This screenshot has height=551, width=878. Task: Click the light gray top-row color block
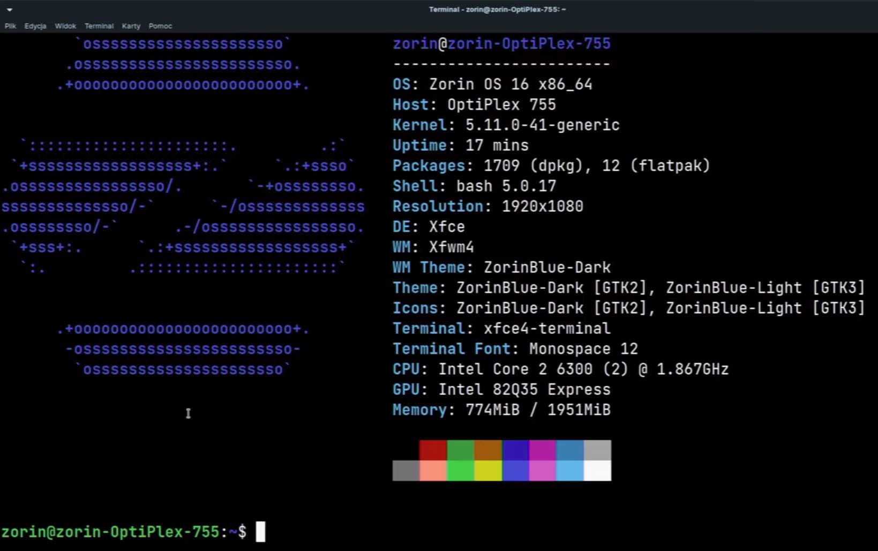click(x=597, y=450)
